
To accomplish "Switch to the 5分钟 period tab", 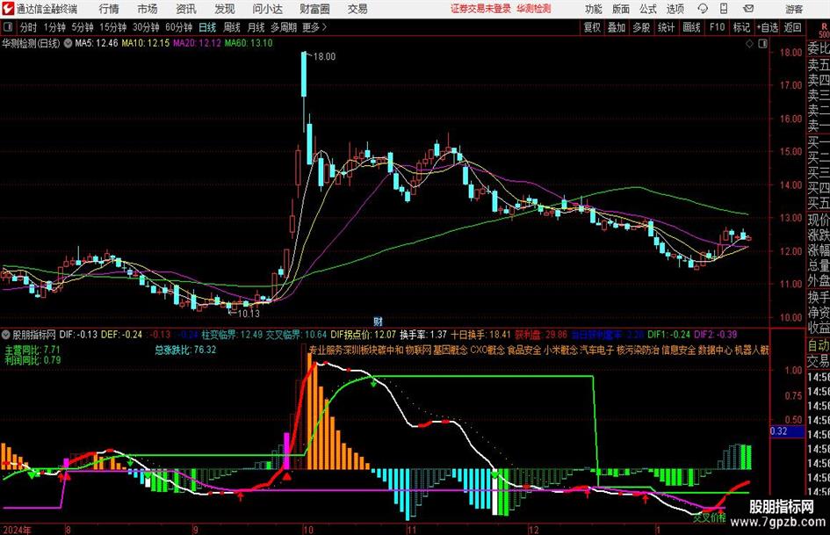I will 83,27.
